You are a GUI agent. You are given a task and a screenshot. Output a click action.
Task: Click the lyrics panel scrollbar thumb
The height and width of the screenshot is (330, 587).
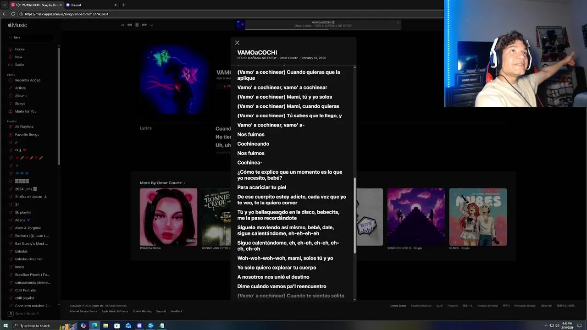click(354, 215)
